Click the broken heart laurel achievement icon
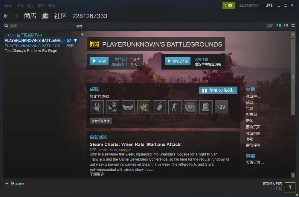299x197 pixels. click(x=190, y=107)
